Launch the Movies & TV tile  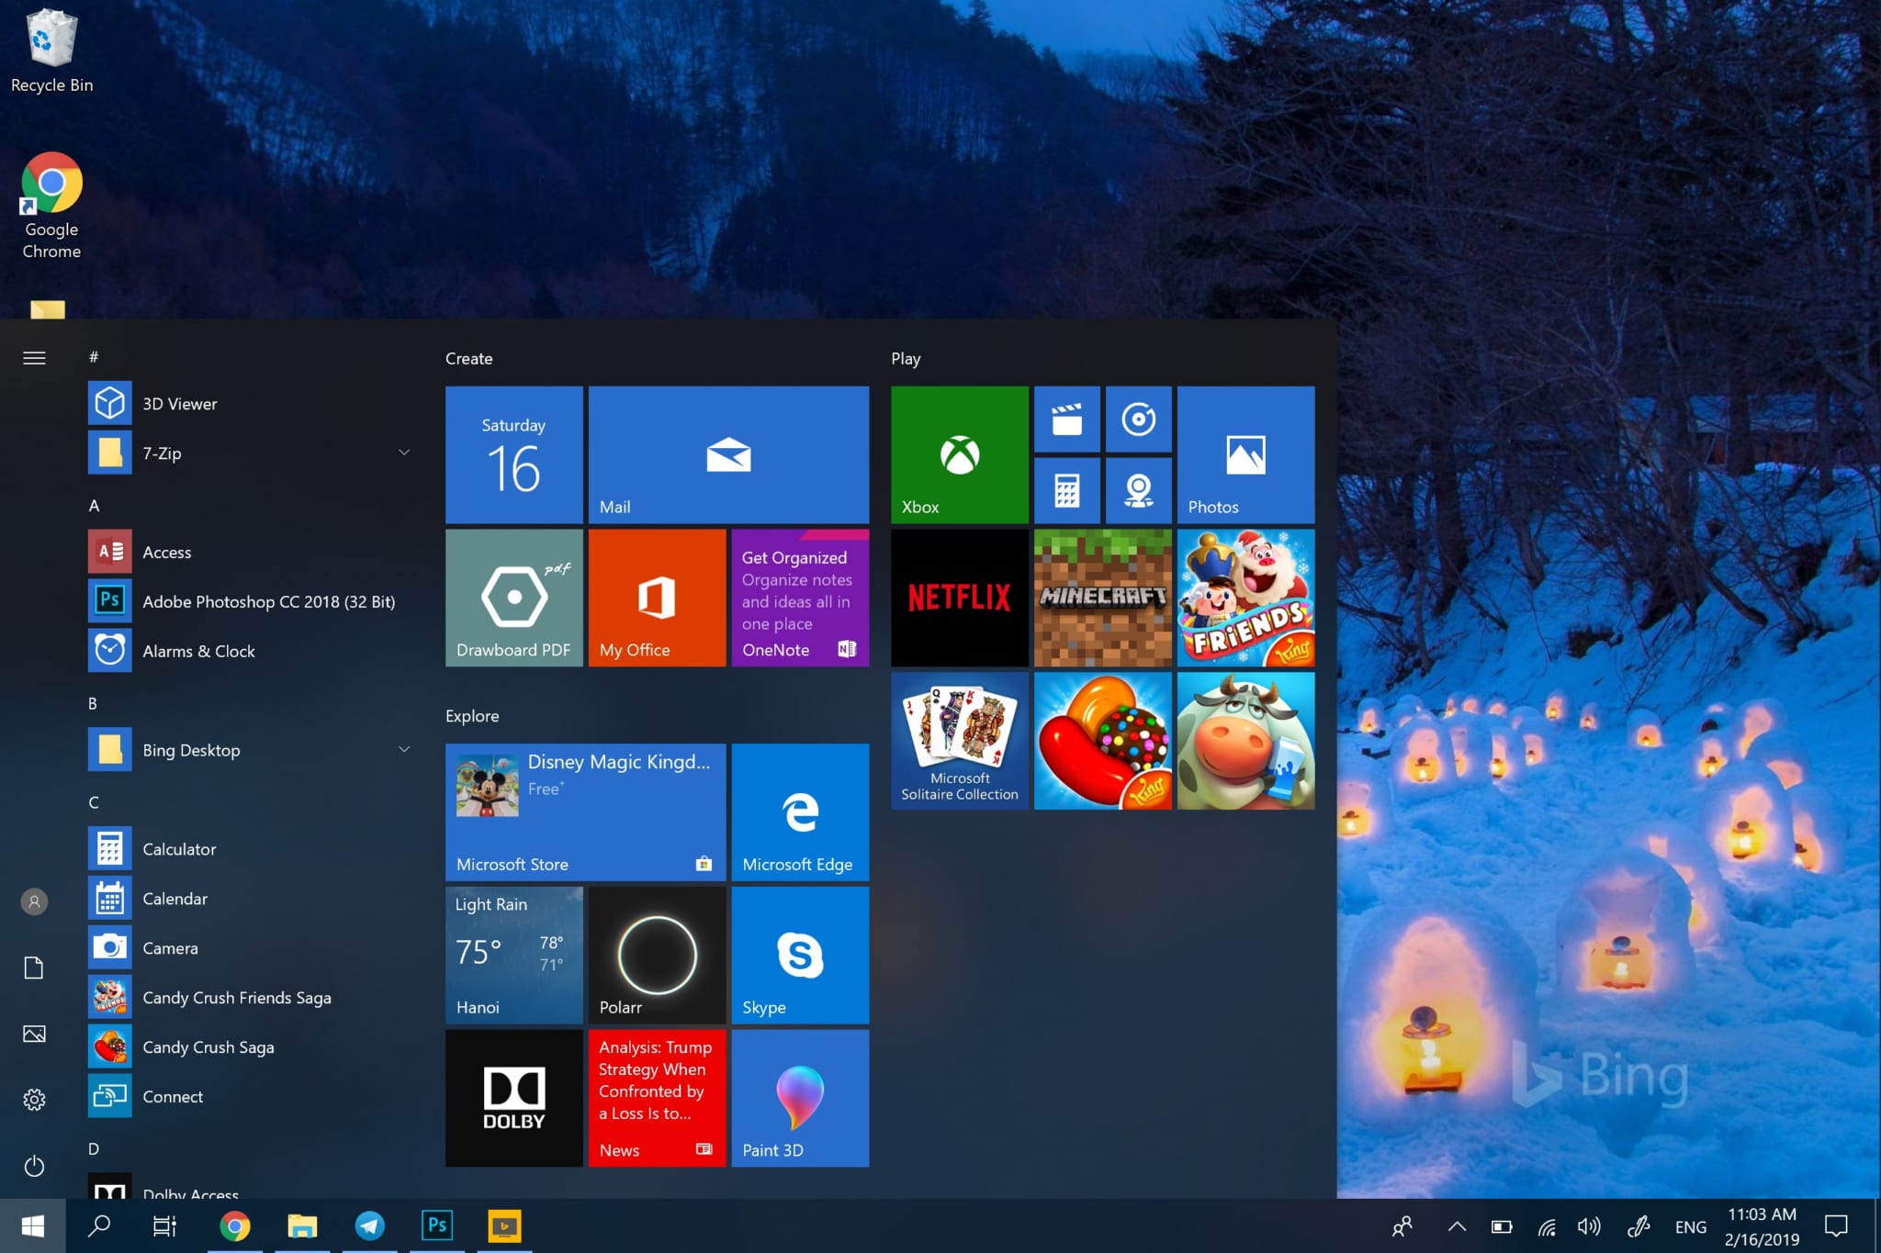point(1066,420)
